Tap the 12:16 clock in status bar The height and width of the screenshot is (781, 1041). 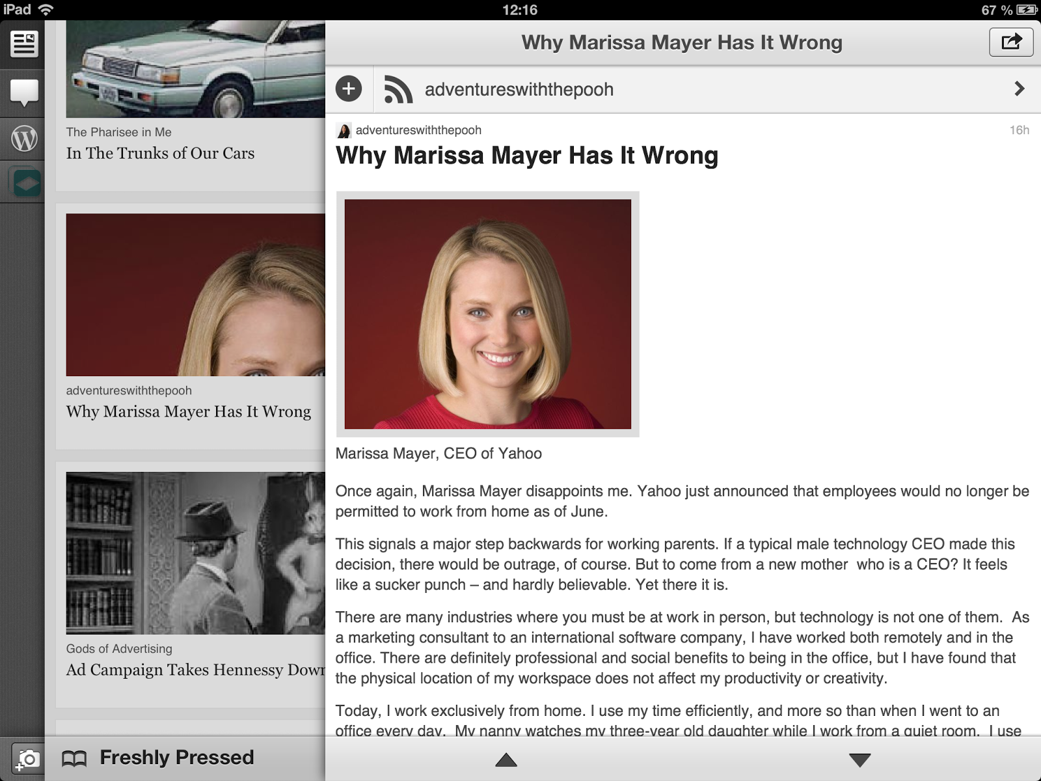pyautogui.click(x=520, y=10)
